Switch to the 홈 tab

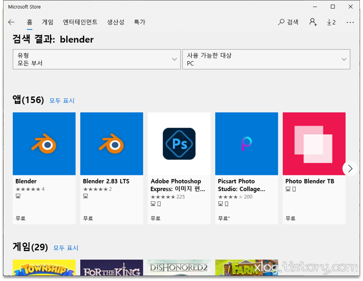coord(30,22)
